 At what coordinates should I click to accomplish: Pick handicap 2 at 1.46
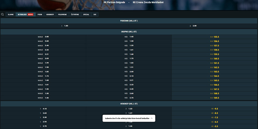click(x=129, y=126)
